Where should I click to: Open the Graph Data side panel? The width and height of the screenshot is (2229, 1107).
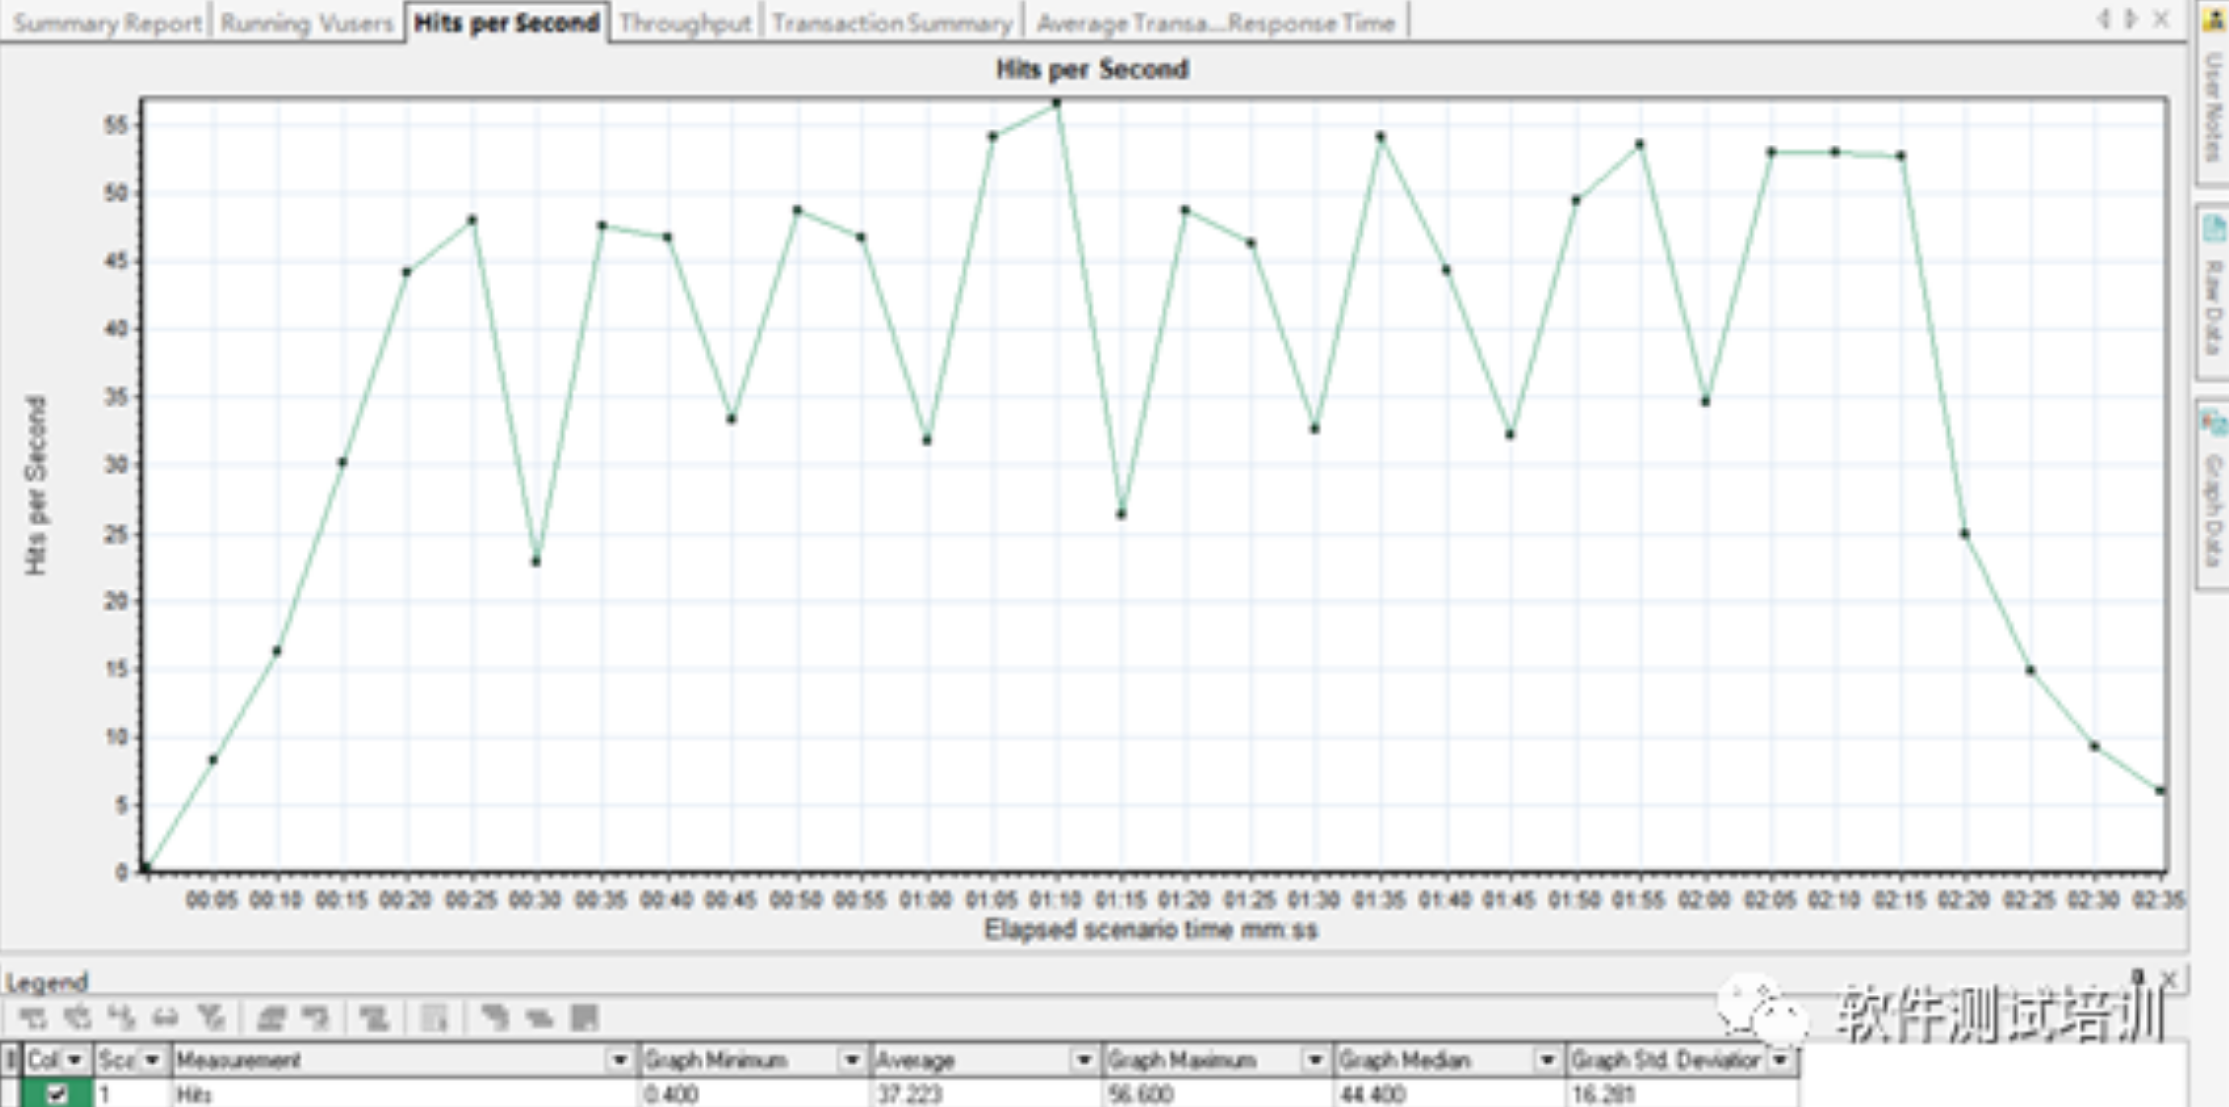point(2213,496)
